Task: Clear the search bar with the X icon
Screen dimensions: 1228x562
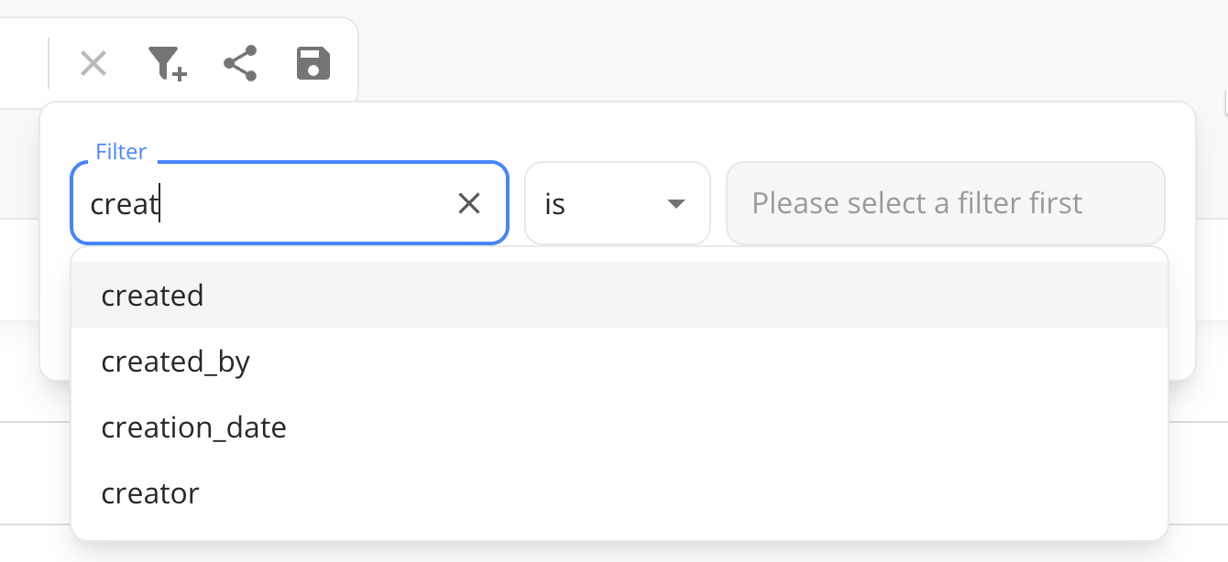Action: [x=93, y=64]
